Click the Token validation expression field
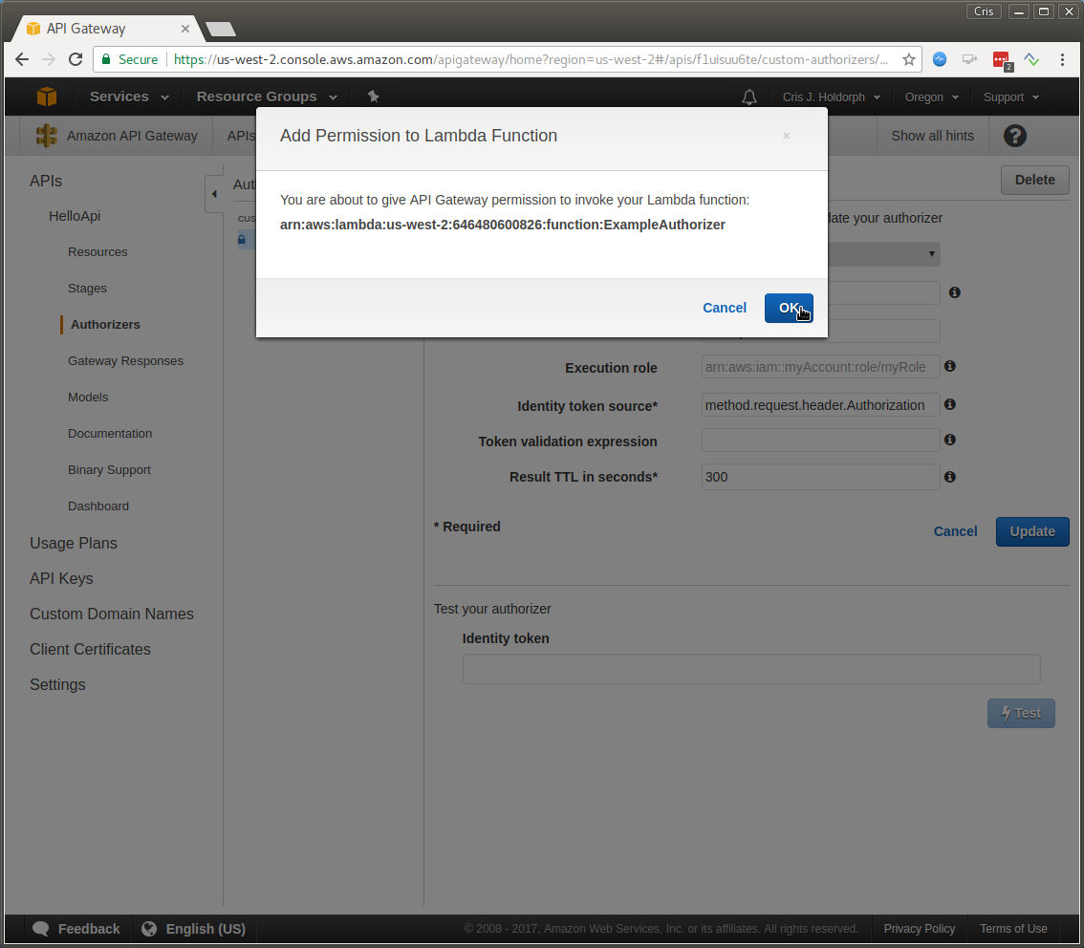This screenshot has width=1084, height=948. coord(820,441)
